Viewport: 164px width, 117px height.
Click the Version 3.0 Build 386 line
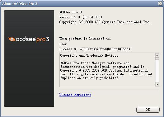click(x=81, y=17)
